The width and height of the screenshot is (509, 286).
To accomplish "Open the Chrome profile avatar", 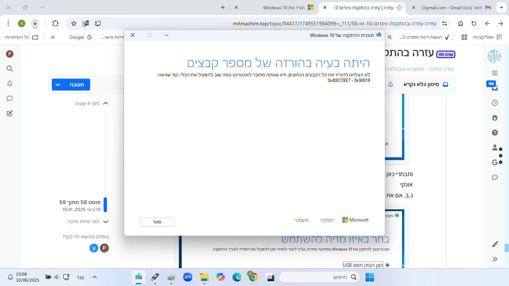I will point(22,23).
